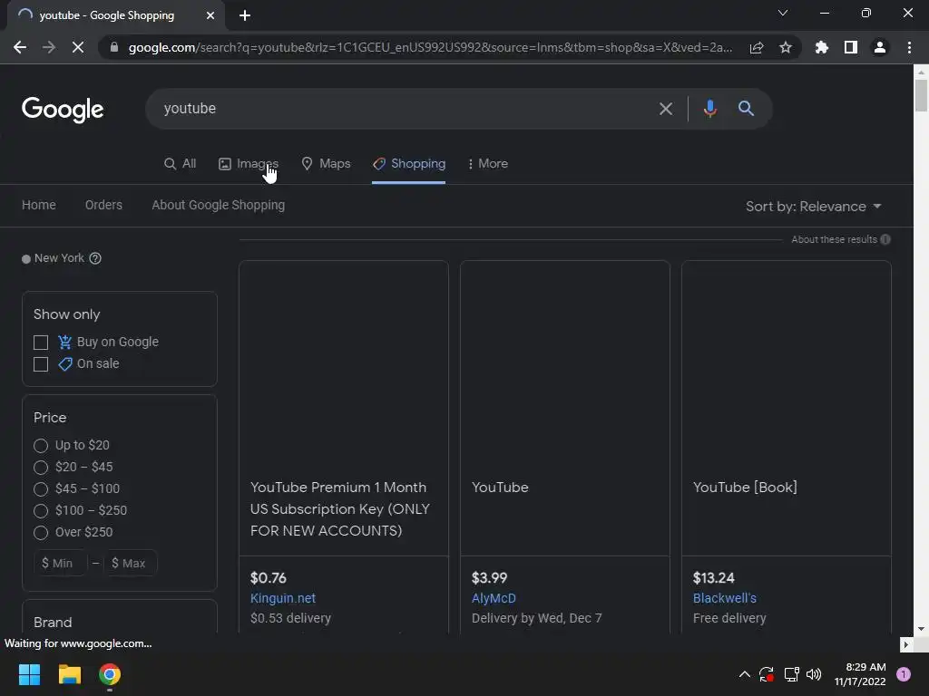The width and height of the screenshot is (929, 696).
Task: Click the scroll down arrow
Action: [x=921, y=629]
